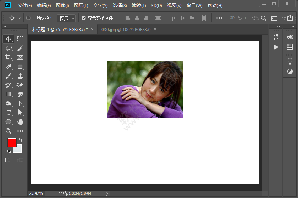Open the Actions panel play icon
The width and height of the screenshot is (298, 198).
276,47
